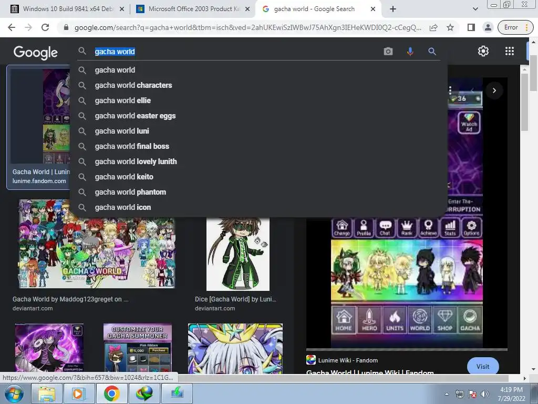Open the Action Center flag tray icon
The width and height of the screenshot is (538, 404).
pyautogui.click(x=472, y=395)
